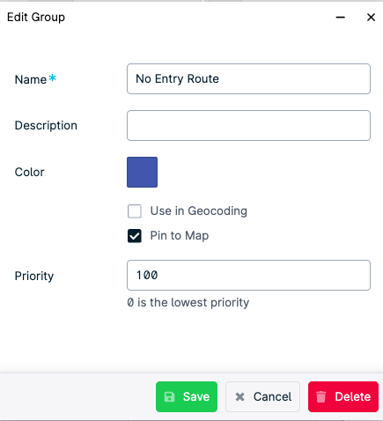Click the floppy disk icon on Save

pyautogui.click(x=169, y=396)
